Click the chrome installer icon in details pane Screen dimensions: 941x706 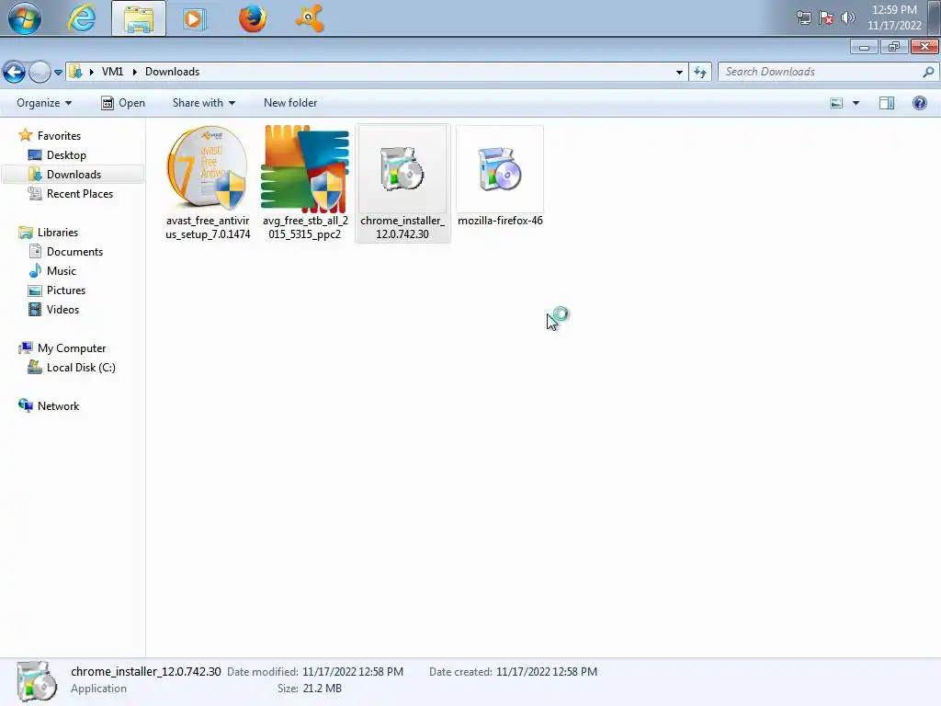click(37, 681)
